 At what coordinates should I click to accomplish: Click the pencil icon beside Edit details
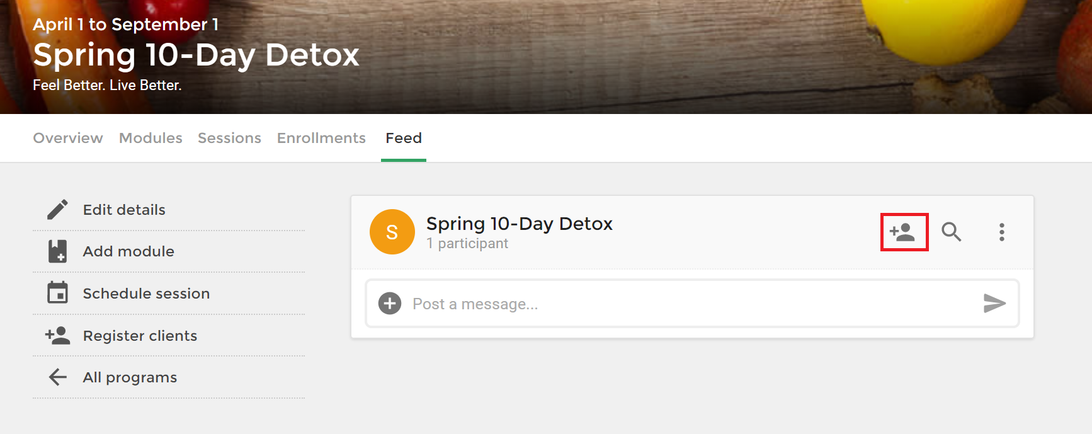pyautogui.click(x=58, y=210)
